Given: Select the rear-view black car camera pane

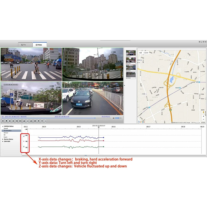Looking at the screenshot, I should [93, 98].
